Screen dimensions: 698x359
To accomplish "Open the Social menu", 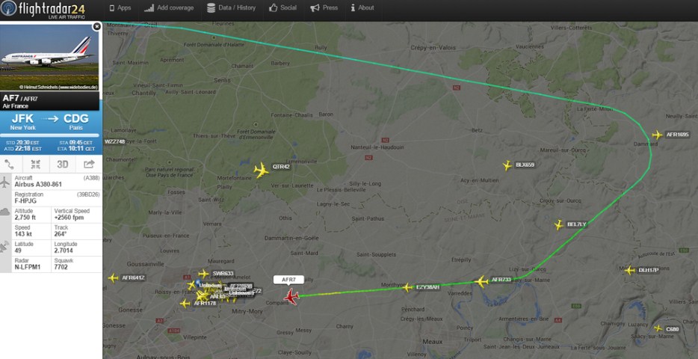I will [282, 7].
